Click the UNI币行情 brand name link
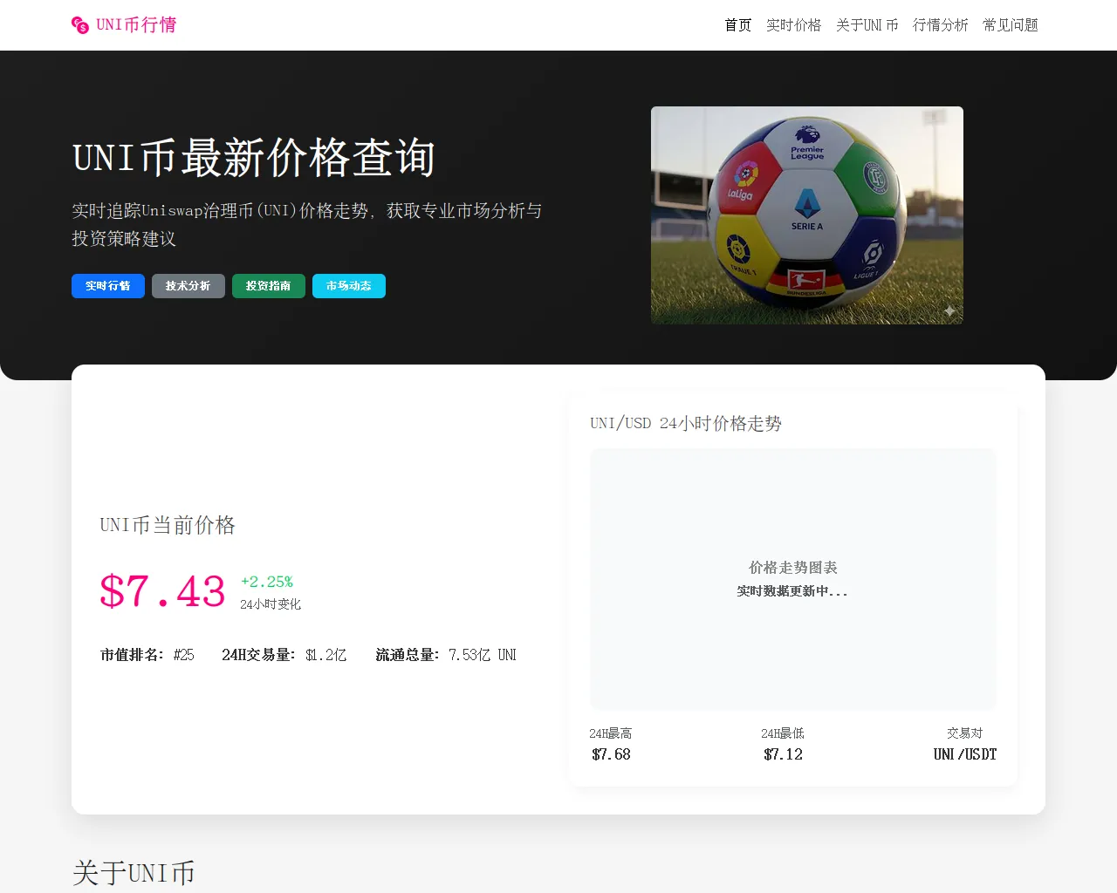The image size is (1117, 893). point(136,25)
